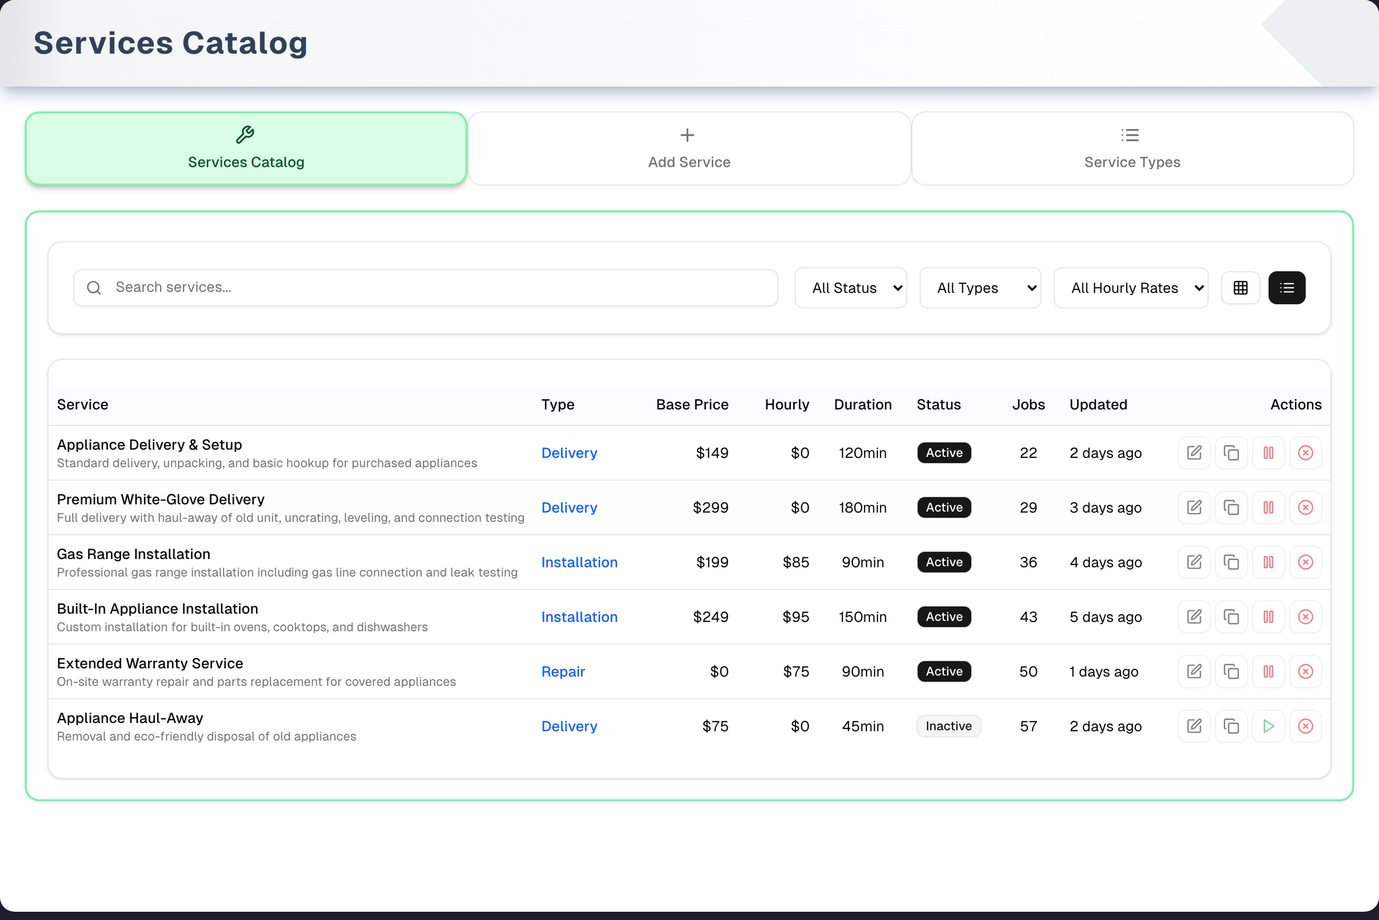Image resolution: width=1379 pixels, height=920 pixels.
Task: Duplicate the Extended Warranty Service row
Action: [x=1231, y=671]
